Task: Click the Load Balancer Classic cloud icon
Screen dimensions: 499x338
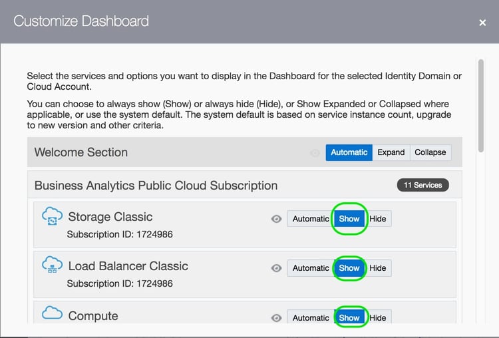Action: click(52, 265)
